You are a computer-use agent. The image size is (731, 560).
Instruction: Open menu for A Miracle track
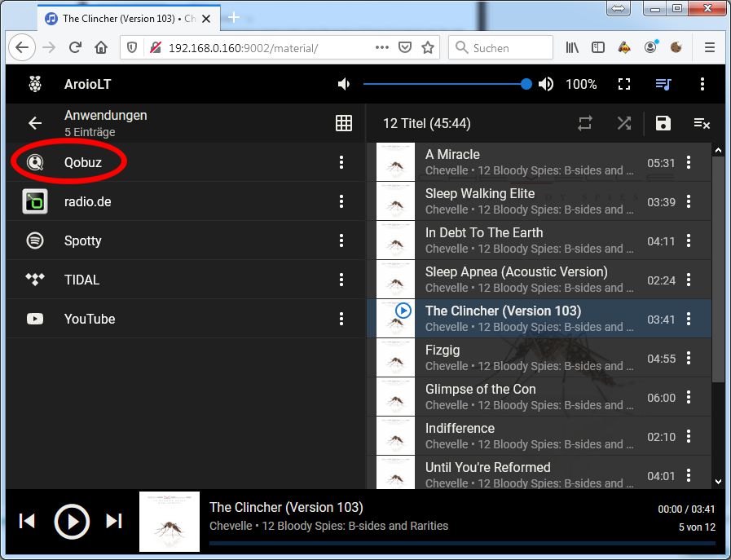pos(689,162)
